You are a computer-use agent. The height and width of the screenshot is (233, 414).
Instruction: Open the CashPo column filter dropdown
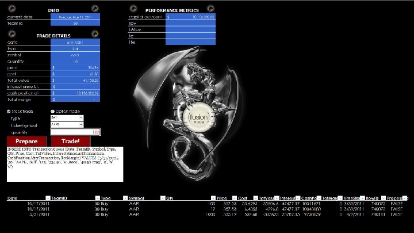[x=319, y=198]
